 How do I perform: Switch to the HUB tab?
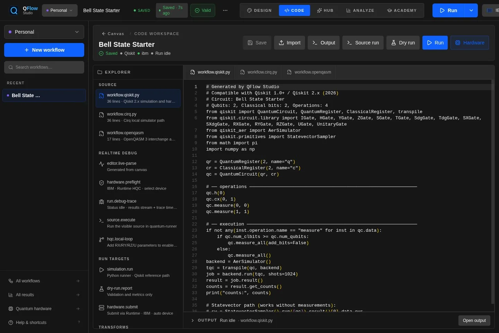325,10
